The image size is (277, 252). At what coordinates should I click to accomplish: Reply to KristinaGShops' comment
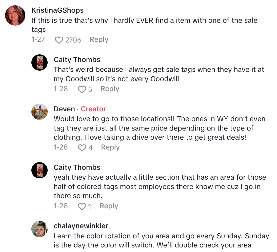coord(99,40)
